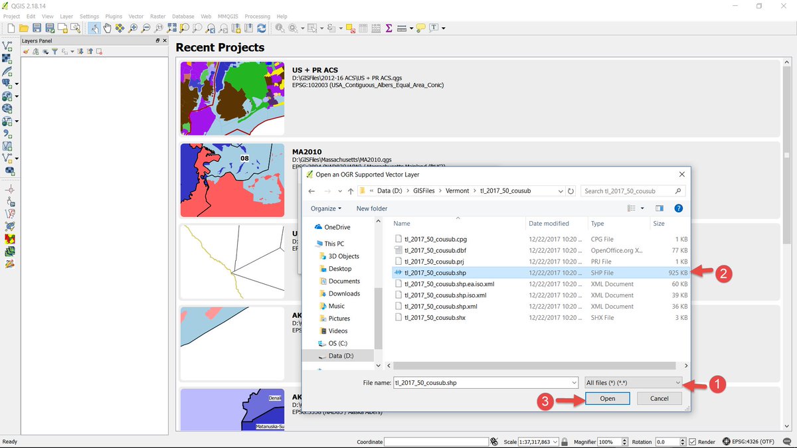Image resolution: width=797 pixels, height=448 pixels.
Task: Select the Measure ruler tool
Action: (x=402, y=28)
